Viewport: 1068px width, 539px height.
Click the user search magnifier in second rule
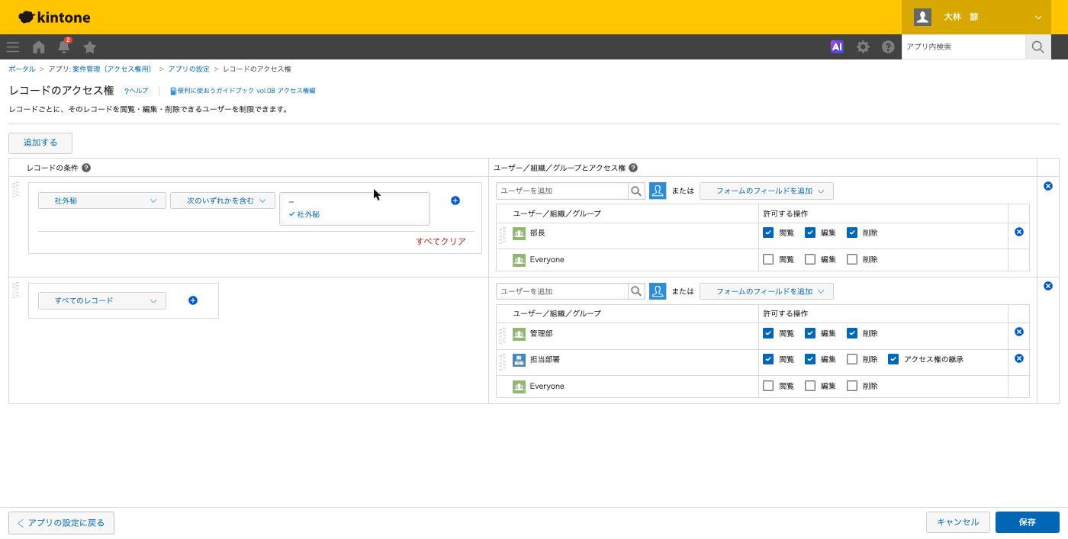click(636, 291)
